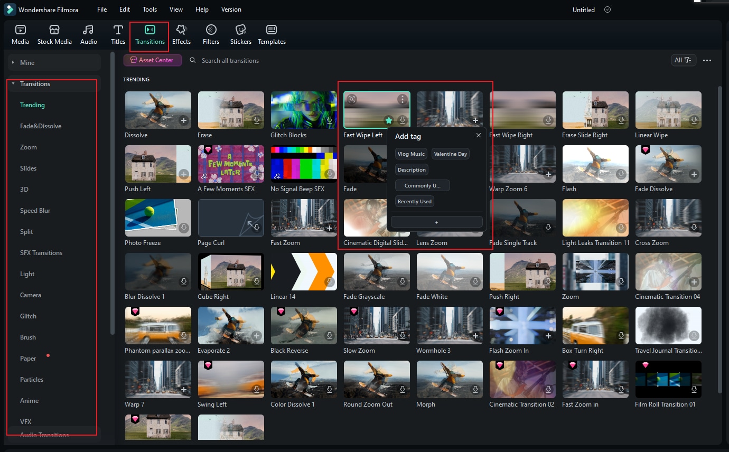Viewport: 729px width, 452px height.
Task: Open the View menu
Action: pos(176,10)
